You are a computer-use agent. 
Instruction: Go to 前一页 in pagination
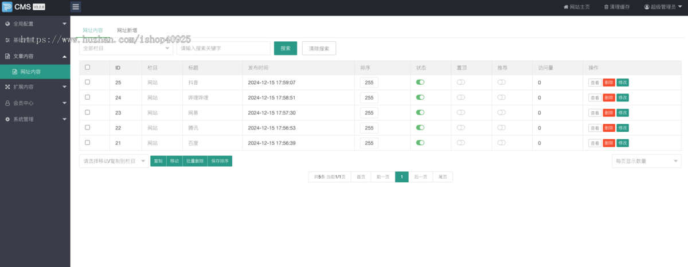pyautogui.click(x=383, y=177)
